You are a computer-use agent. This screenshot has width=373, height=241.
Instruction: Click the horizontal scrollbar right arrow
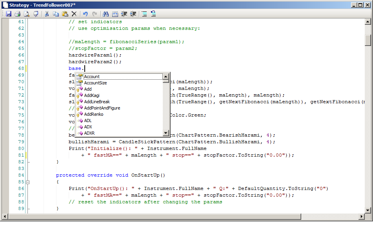click(362, 217)
